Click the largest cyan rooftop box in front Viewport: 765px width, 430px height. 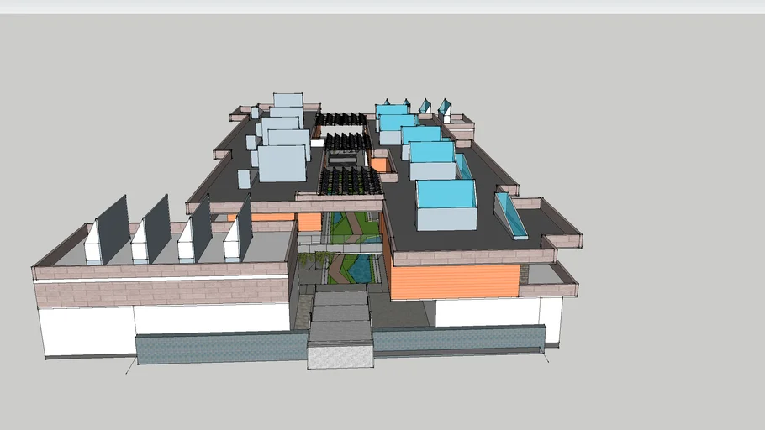click(x=446, y=196)
